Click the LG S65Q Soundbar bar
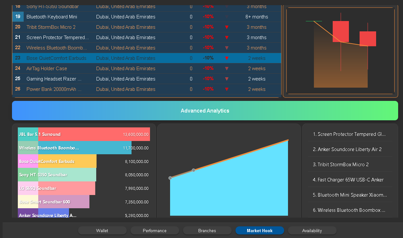The height and width of the screenshot is (238, 403). click(57, 188)
